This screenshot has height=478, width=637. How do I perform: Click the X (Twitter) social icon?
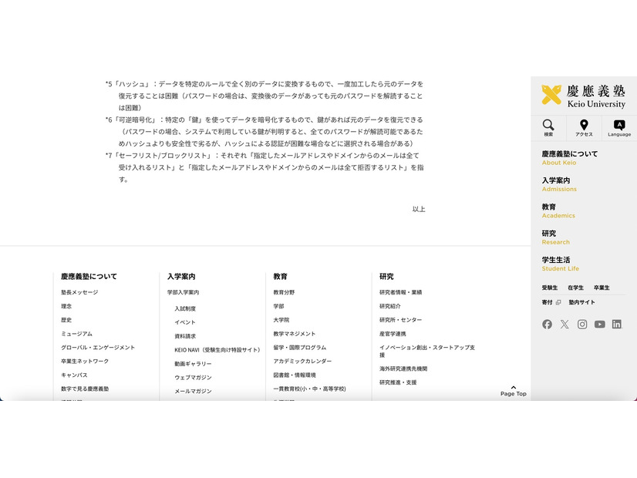pyautogui.click(x=565, y=324)
